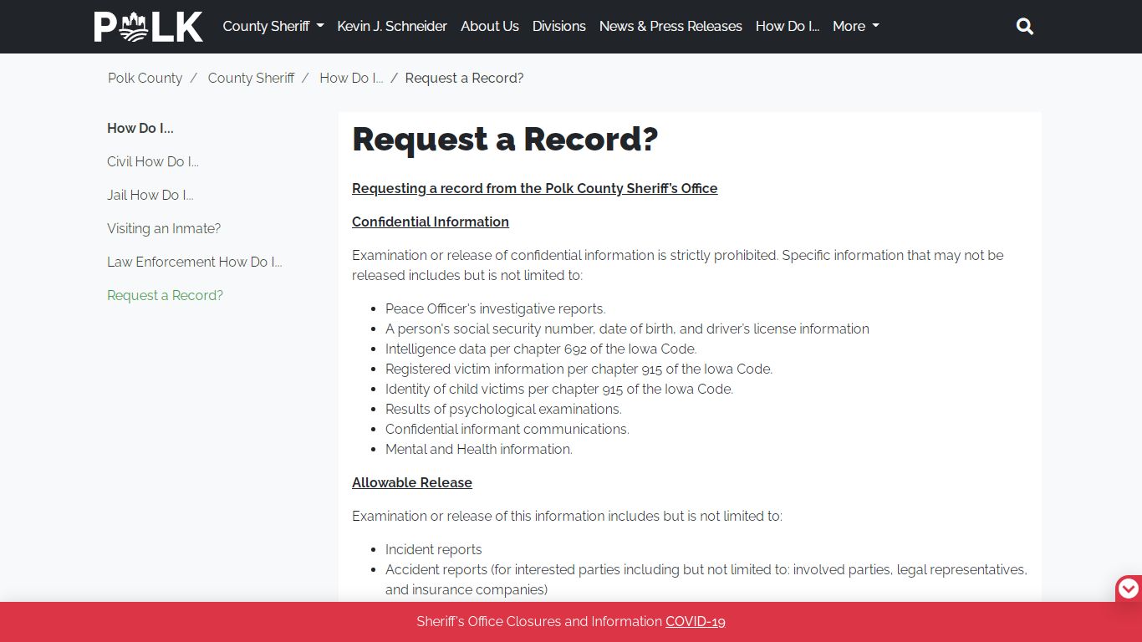This screenshot has width=1142, height=642.
Task: Open News & Press Releases
Action: pos(670,26)
